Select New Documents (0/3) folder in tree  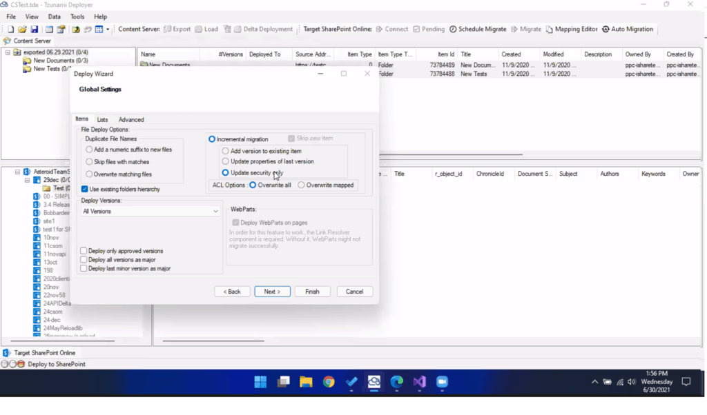tap(61, 60)
